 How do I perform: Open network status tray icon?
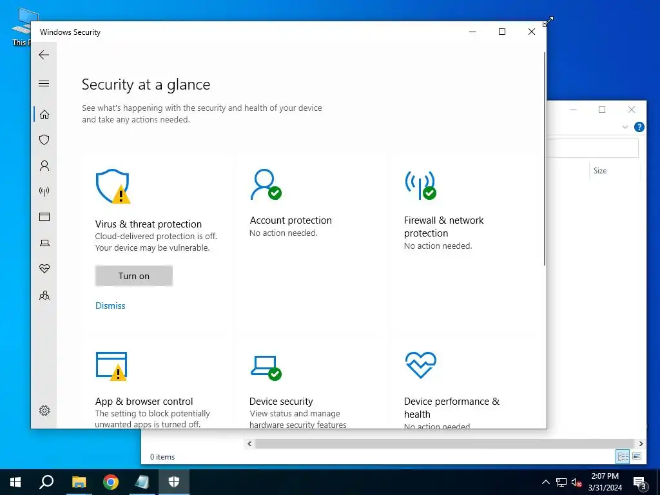[x=561, y=482]
